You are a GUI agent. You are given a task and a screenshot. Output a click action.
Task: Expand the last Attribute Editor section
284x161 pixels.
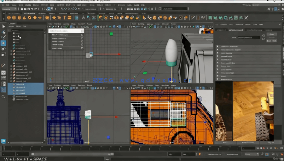click(217, 79)
